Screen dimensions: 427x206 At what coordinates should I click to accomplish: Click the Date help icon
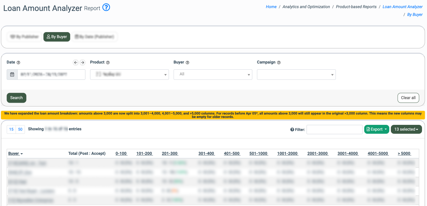click(x=18, y=62)
